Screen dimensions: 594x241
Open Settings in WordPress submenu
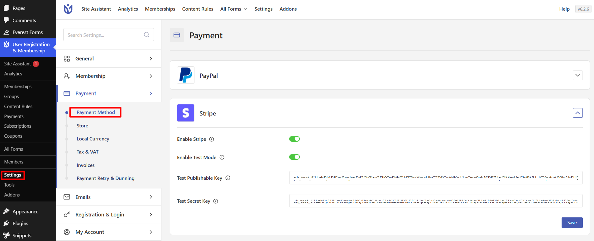12,175
